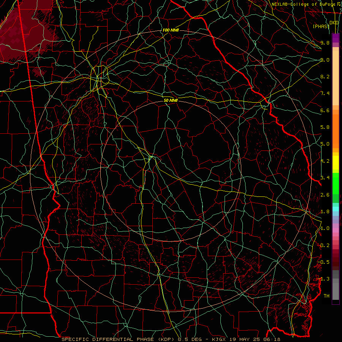Pick the bright green band of color bar
Screen dimensions: 342x342
pyautogui.click(x=336, y=184)
